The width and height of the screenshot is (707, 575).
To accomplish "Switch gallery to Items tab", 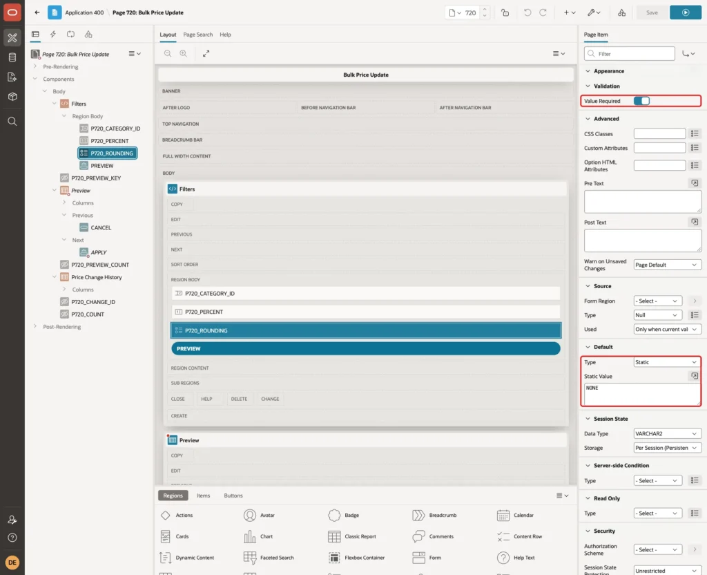I will click(204, 495).
